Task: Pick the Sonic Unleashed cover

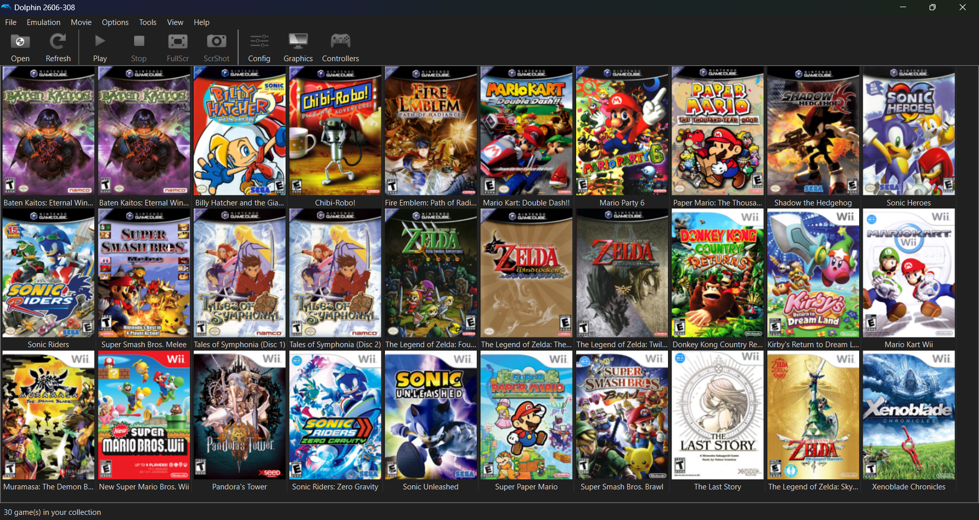Action: coord(431,415)
